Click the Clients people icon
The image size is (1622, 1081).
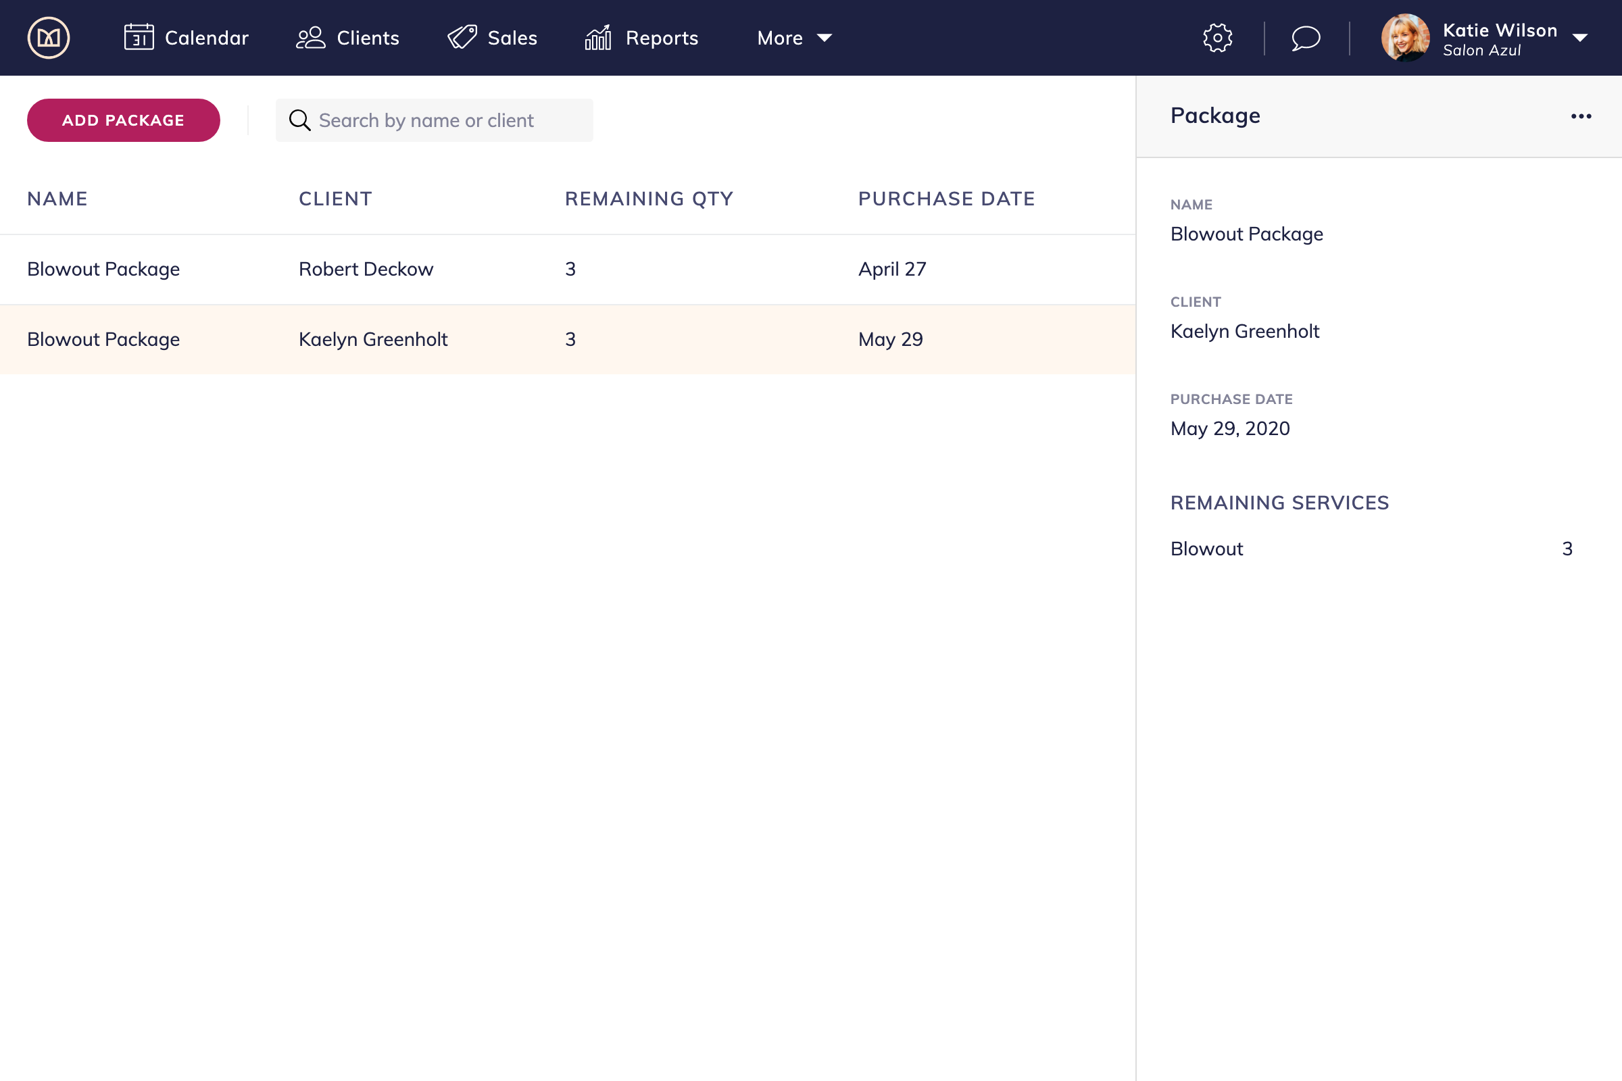(310, 38)
